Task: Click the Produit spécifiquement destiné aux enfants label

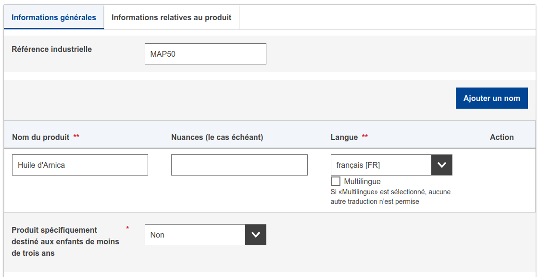Action: (x=65, y=241)
